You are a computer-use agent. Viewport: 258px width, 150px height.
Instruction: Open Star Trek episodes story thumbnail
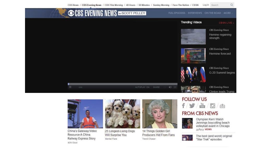[187, 138]
